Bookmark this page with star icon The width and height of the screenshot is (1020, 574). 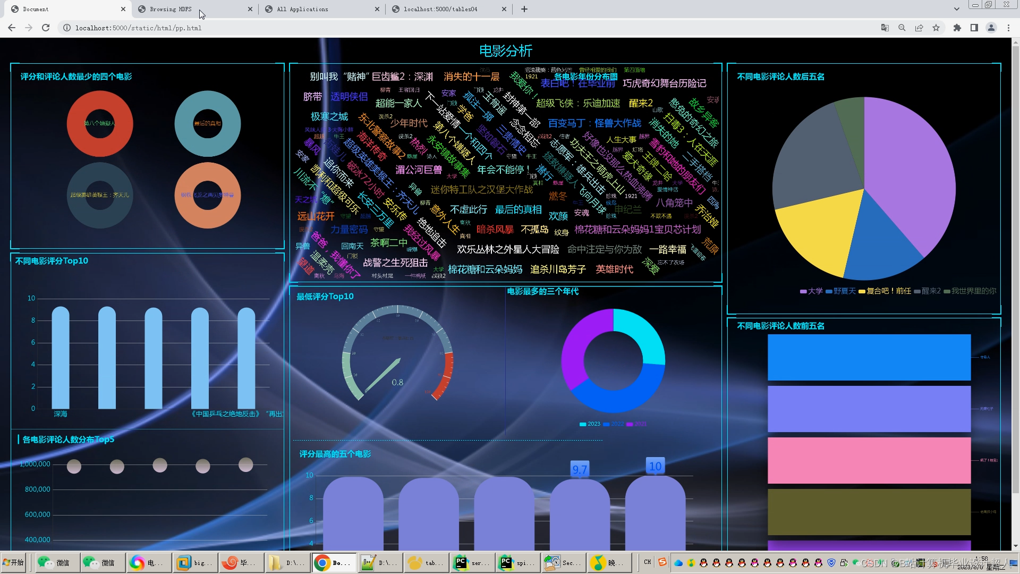tap(936, 28)
